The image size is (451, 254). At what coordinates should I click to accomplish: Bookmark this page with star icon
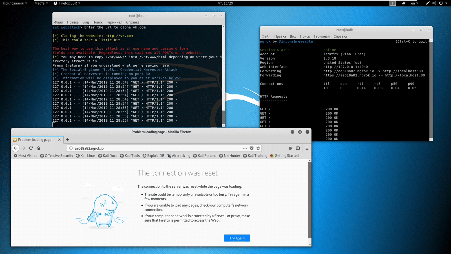click(258, 148)
